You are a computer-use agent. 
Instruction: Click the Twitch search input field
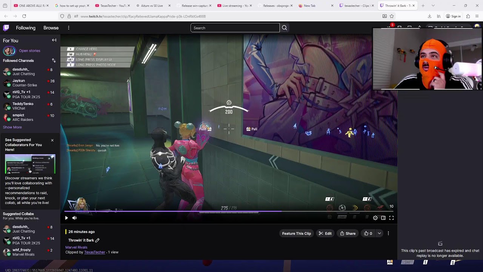[235, 28]
